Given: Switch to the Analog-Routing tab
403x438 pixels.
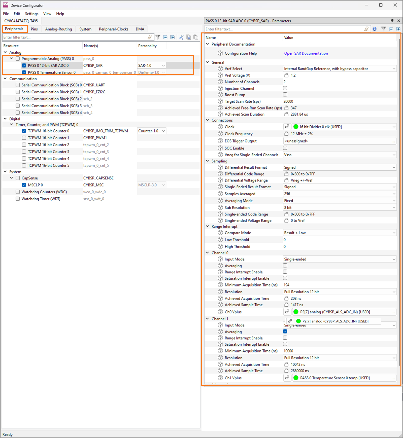Looking at the screenshot, I should (58, 29).
